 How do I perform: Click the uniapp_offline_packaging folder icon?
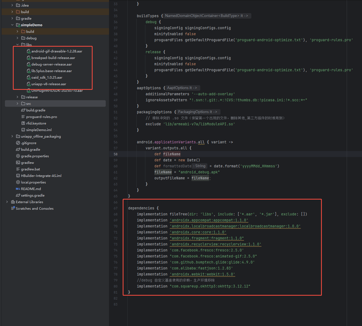point(18,136)
